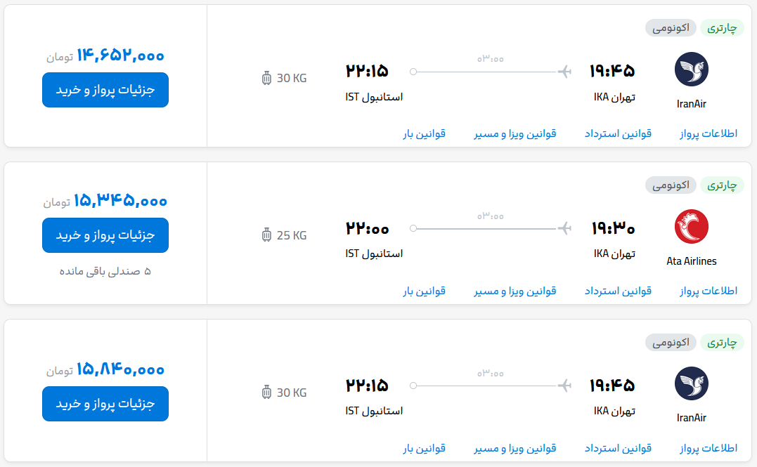Show قوانین ویزا و مسیر for the Ata Airlines flight
This screenshot has height=467, width=757.
point(515,291)
